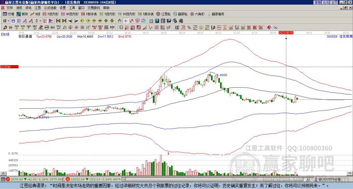Click the 21.8000 high price annotation
This screenshot has height=189, width=353.
click(x=221, y=75)
